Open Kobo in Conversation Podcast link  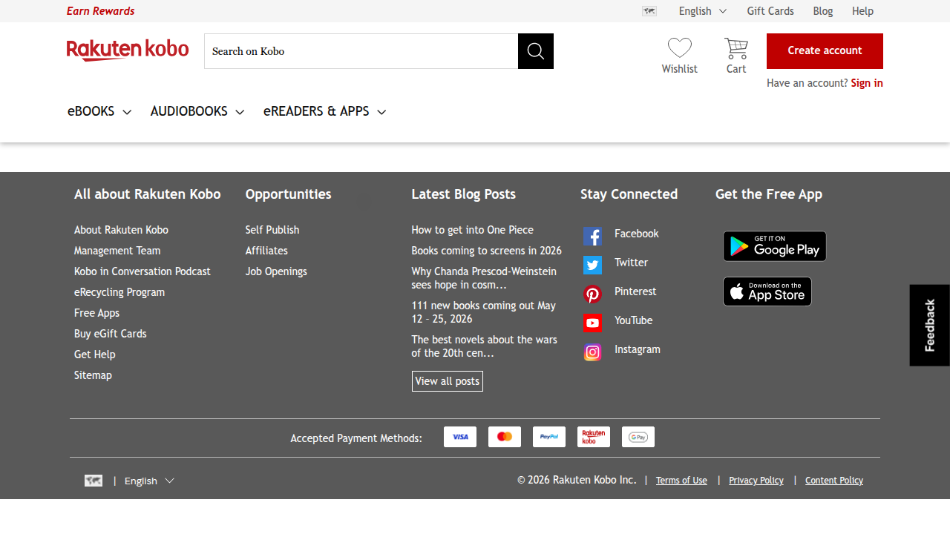coord(142,271)
